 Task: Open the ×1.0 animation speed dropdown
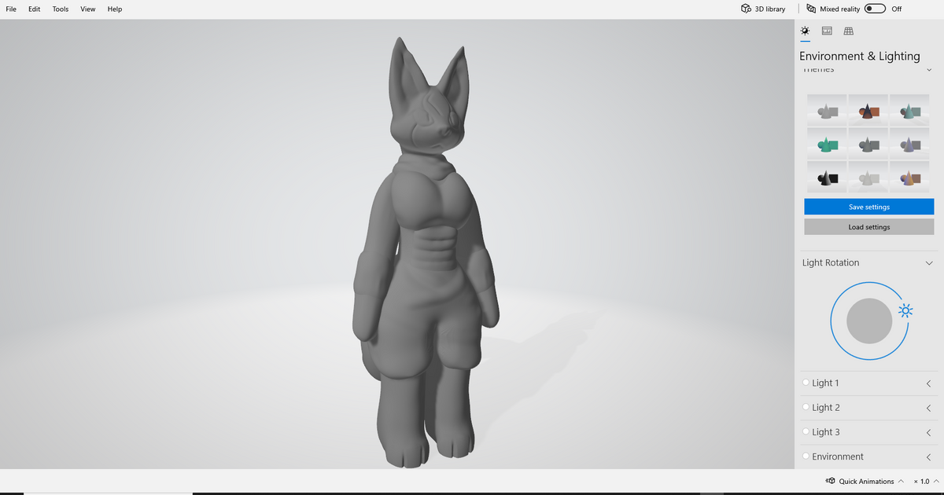tap(926, 481)
